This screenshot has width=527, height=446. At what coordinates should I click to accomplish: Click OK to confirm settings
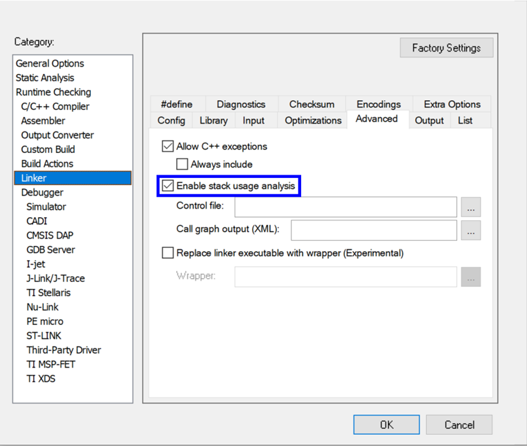[386, 424]
